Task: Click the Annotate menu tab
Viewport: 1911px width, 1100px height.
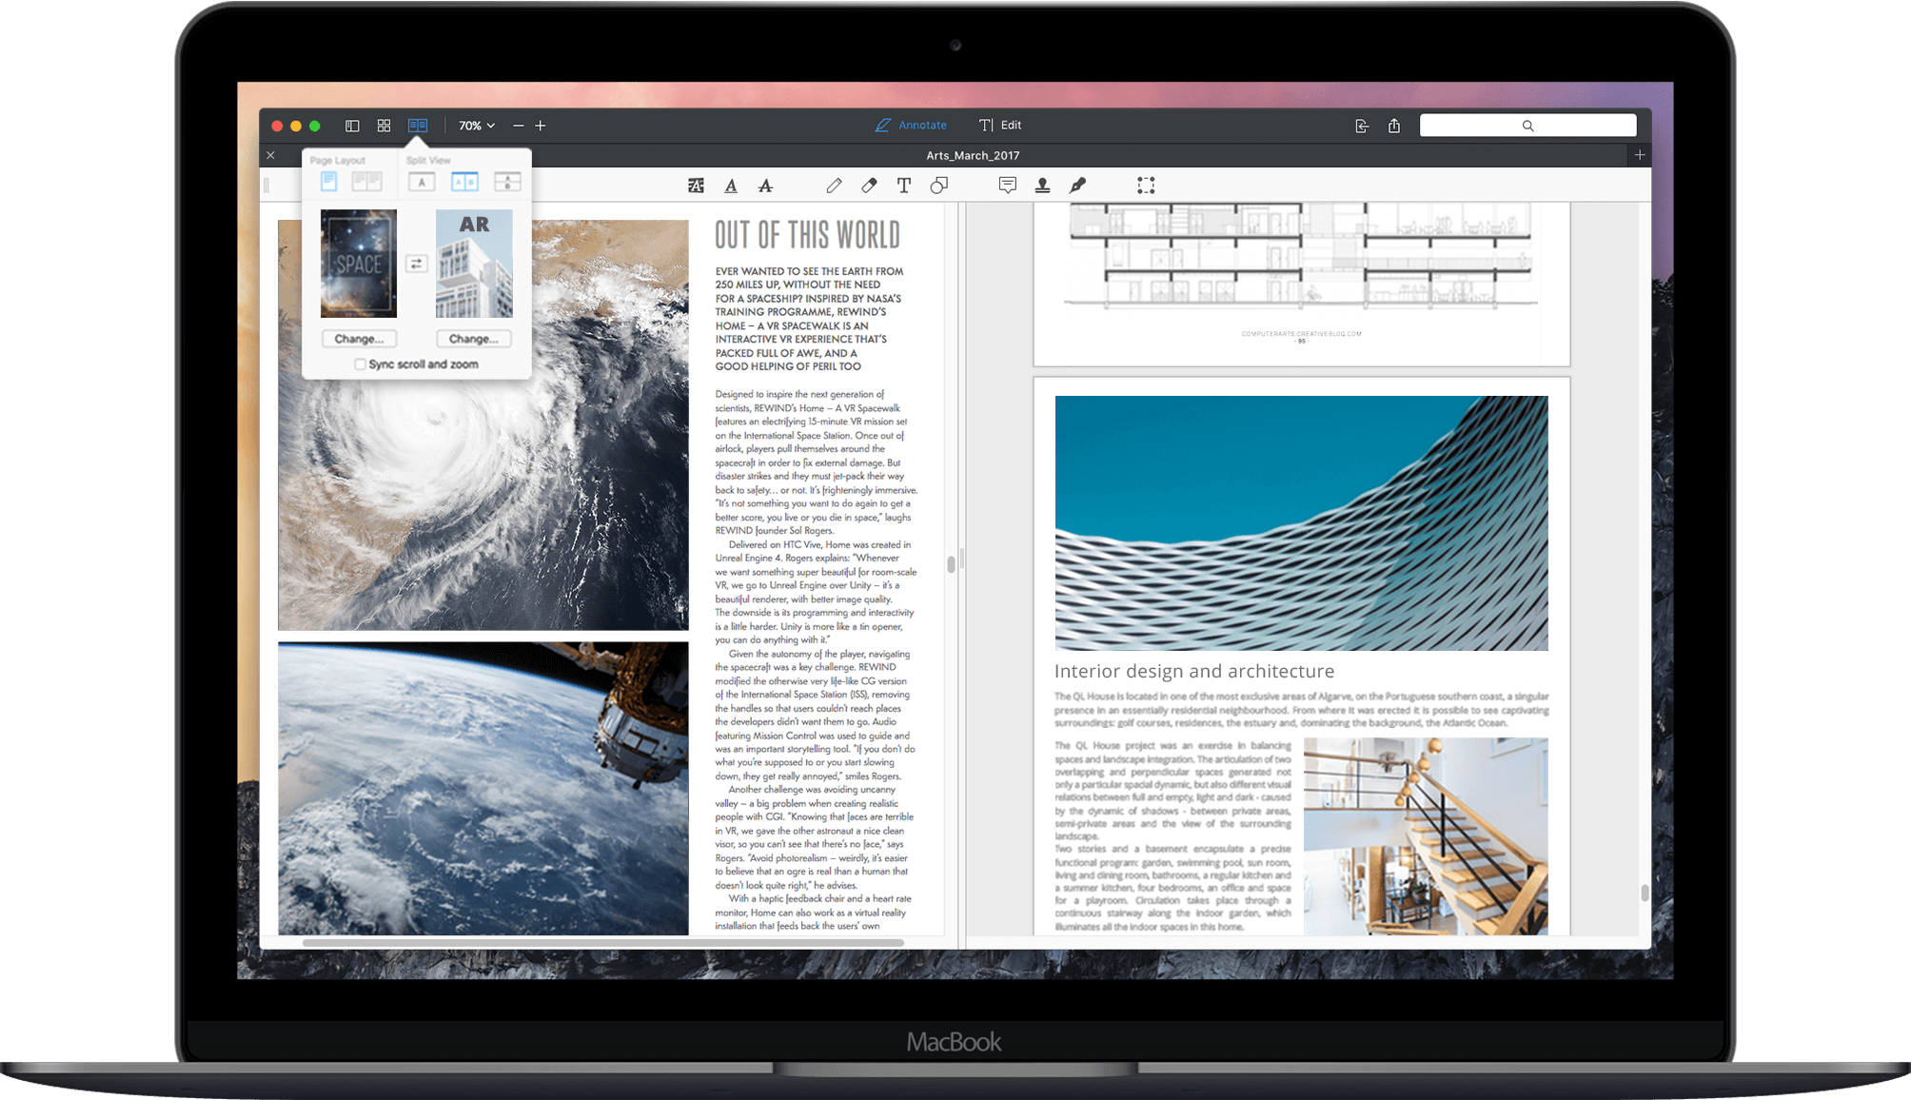Action: [x=910, y=125]
